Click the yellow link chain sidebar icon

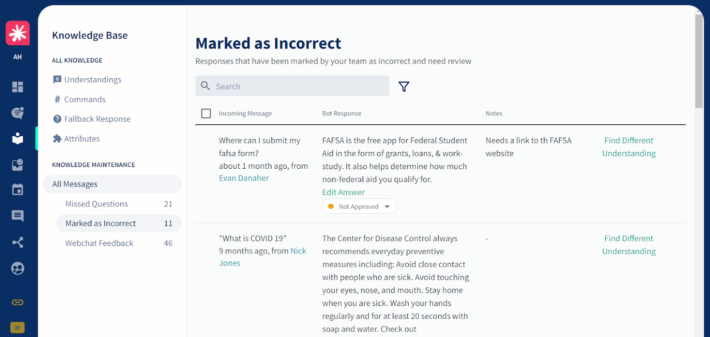[18, 302]
